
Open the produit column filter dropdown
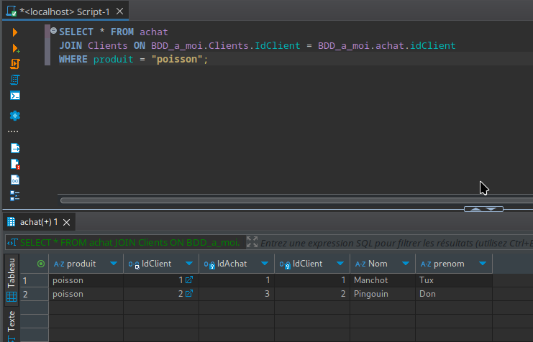[114, 264]
